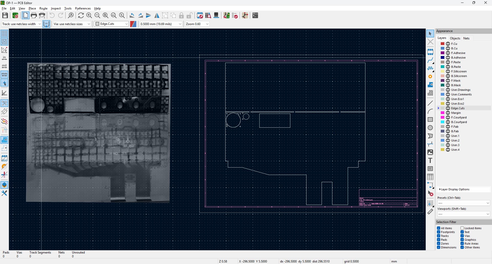492x264 pixels.
Task: Select the Measure distance ruler tool
Action: click(x=430, y=212)
